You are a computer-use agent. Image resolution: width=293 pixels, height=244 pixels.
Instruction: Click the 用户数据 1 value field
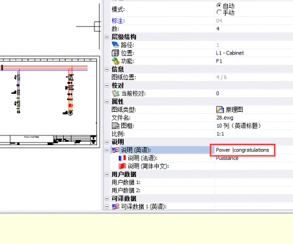tap(254, 182)
